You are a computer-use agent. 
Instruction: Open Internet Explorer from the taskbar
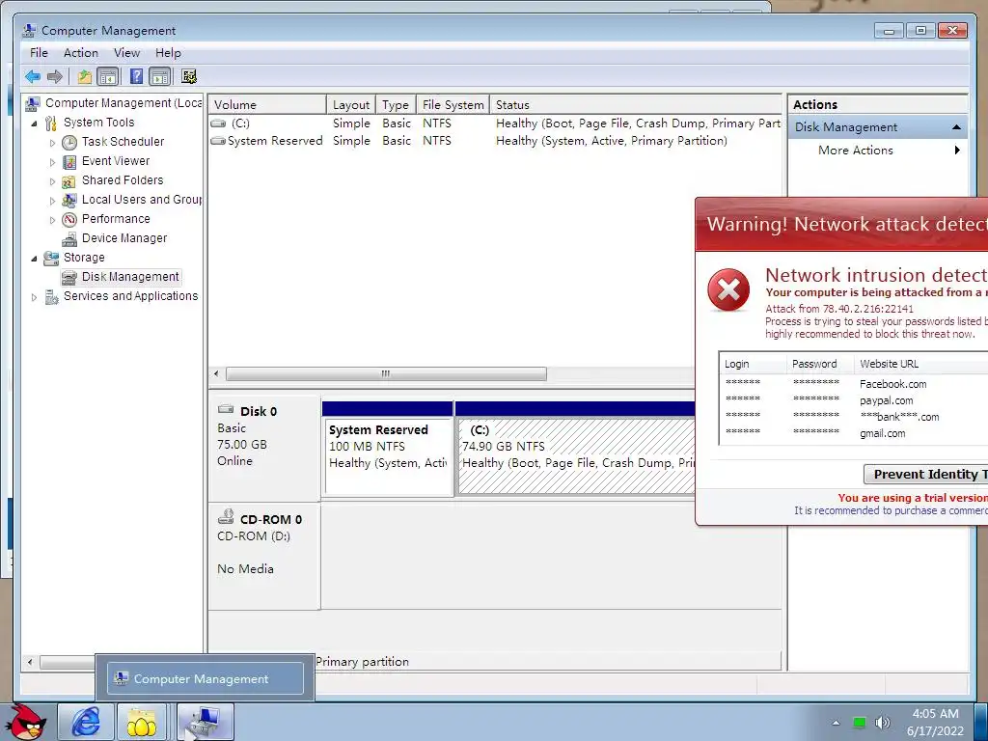[86, 722]
